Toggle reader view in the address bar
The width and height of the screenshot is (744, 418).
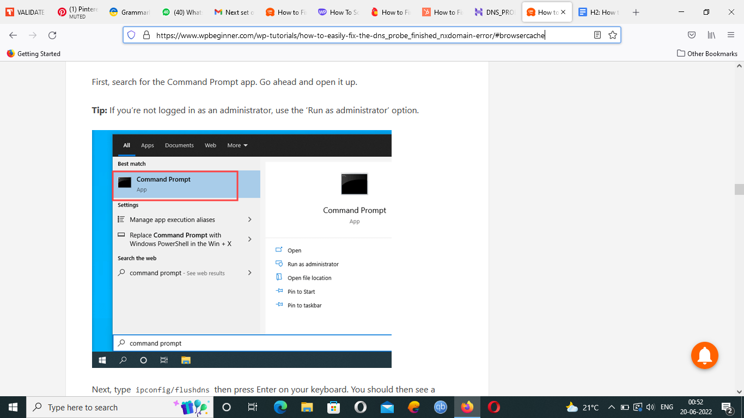coord(597,35)
